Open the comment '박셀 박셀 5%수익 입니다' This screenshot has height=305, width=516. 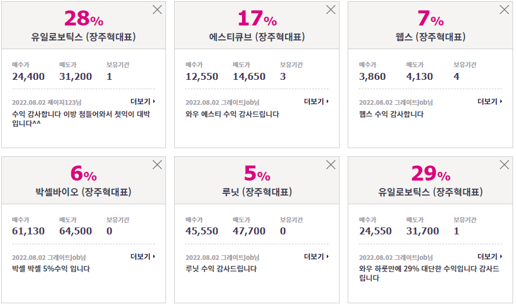tap(51, 269)
